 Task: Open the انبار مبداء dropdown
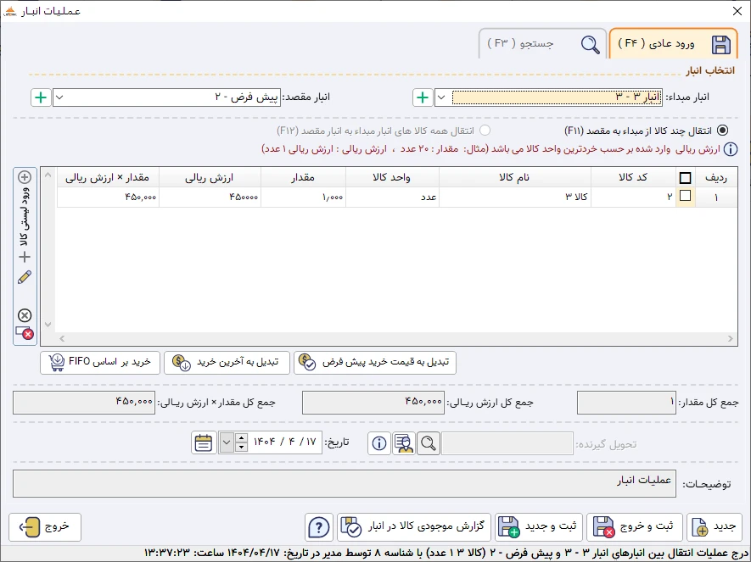[x=442, y=97]
